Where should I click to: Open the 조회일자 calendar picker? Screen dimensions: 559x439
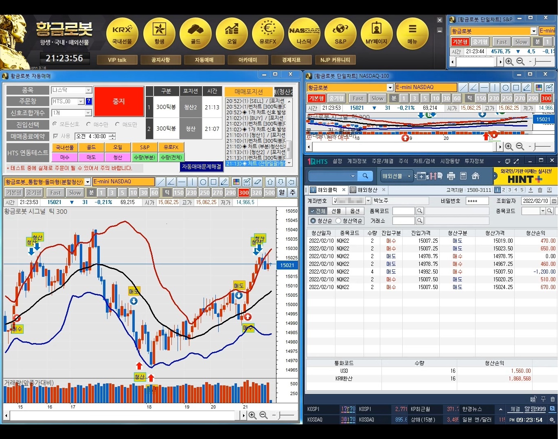point(554,200)
